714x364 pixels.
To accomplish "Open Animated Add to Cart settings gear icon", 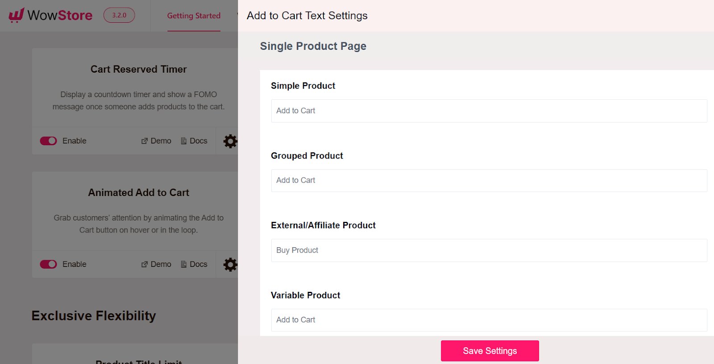I will [230, 264].
